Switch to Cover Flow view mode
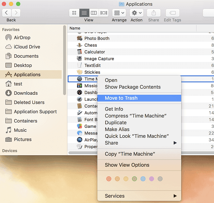 (x=103, y=13)
